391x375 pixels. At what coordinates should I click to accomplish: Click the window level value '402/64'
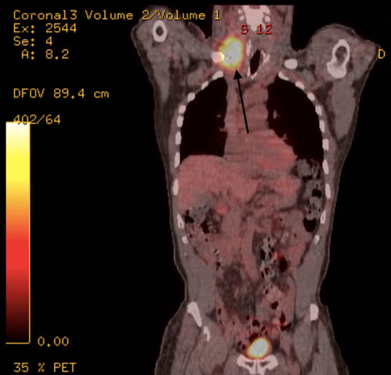click(x=37, y=120)
